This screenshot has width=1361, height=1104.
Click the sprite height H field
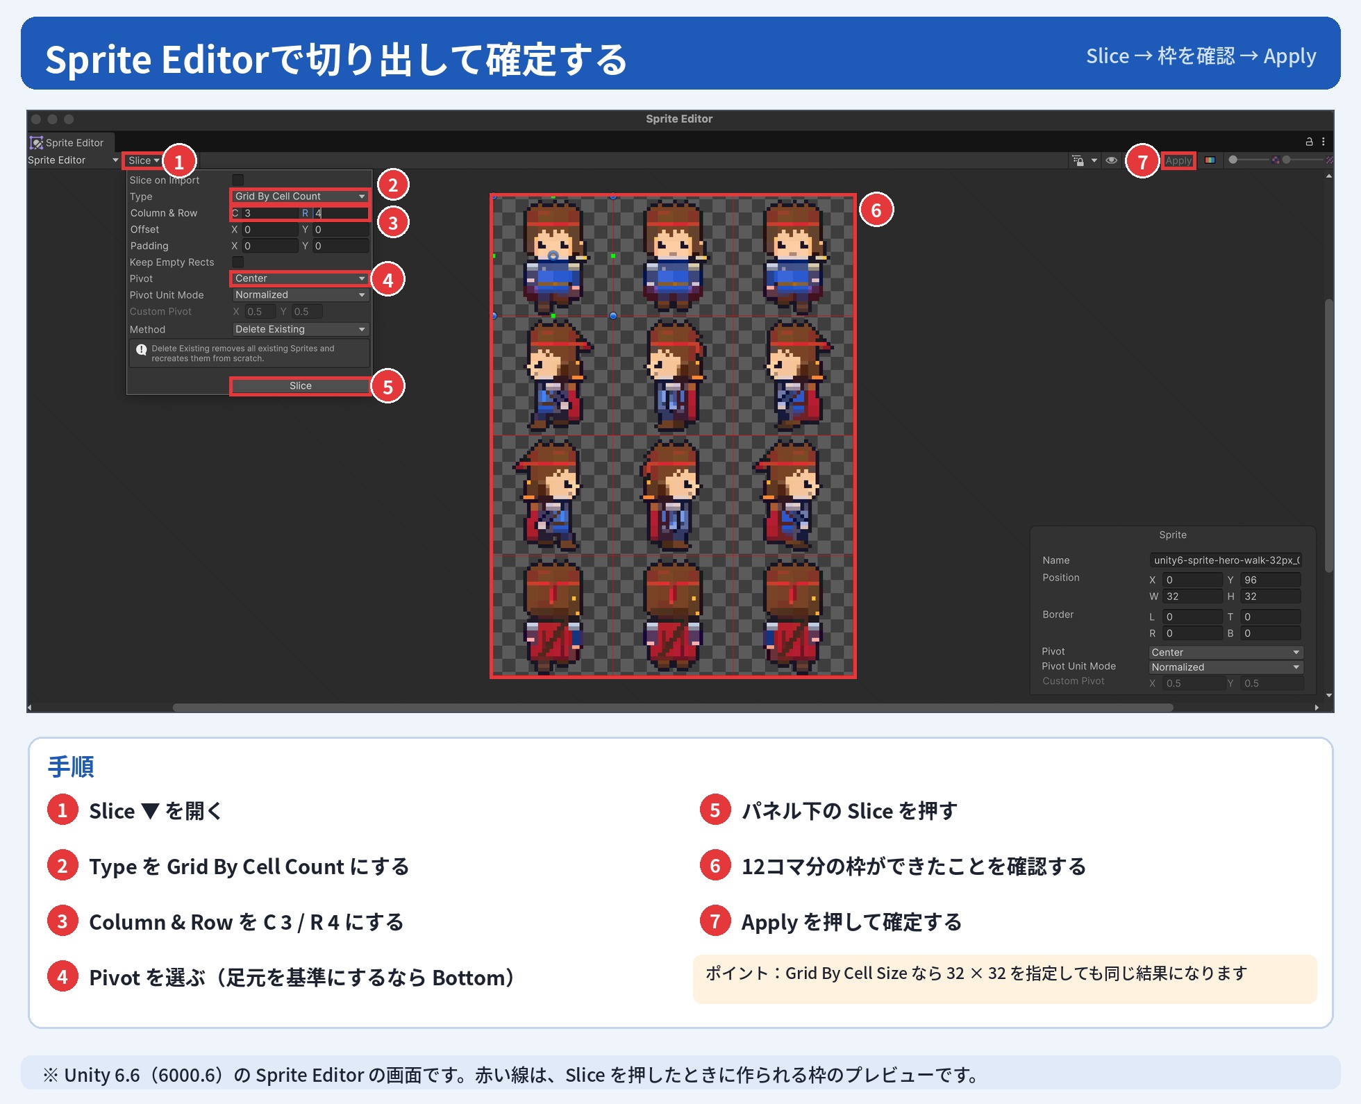(1270, 596)
